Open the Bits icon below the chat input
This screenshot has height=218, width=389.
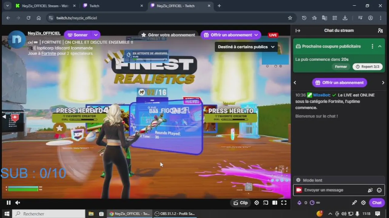(299, 203)
